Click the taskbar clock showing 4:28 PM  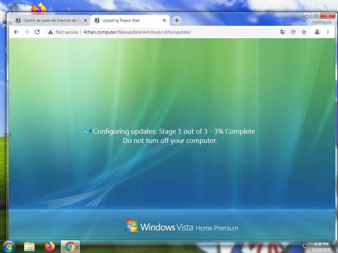point(321,246)
